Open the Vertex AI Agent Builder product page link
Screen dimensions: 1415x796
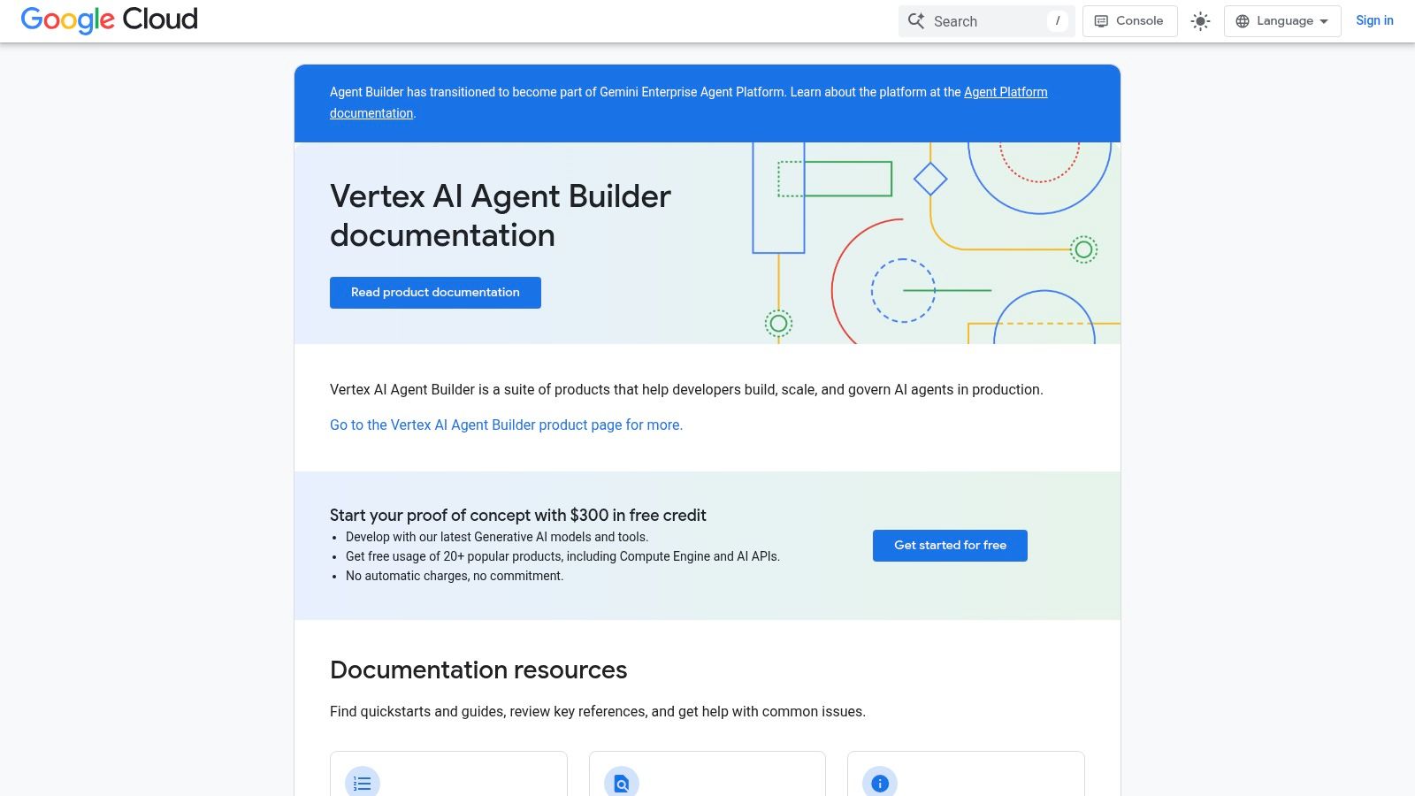click(506, 425)
